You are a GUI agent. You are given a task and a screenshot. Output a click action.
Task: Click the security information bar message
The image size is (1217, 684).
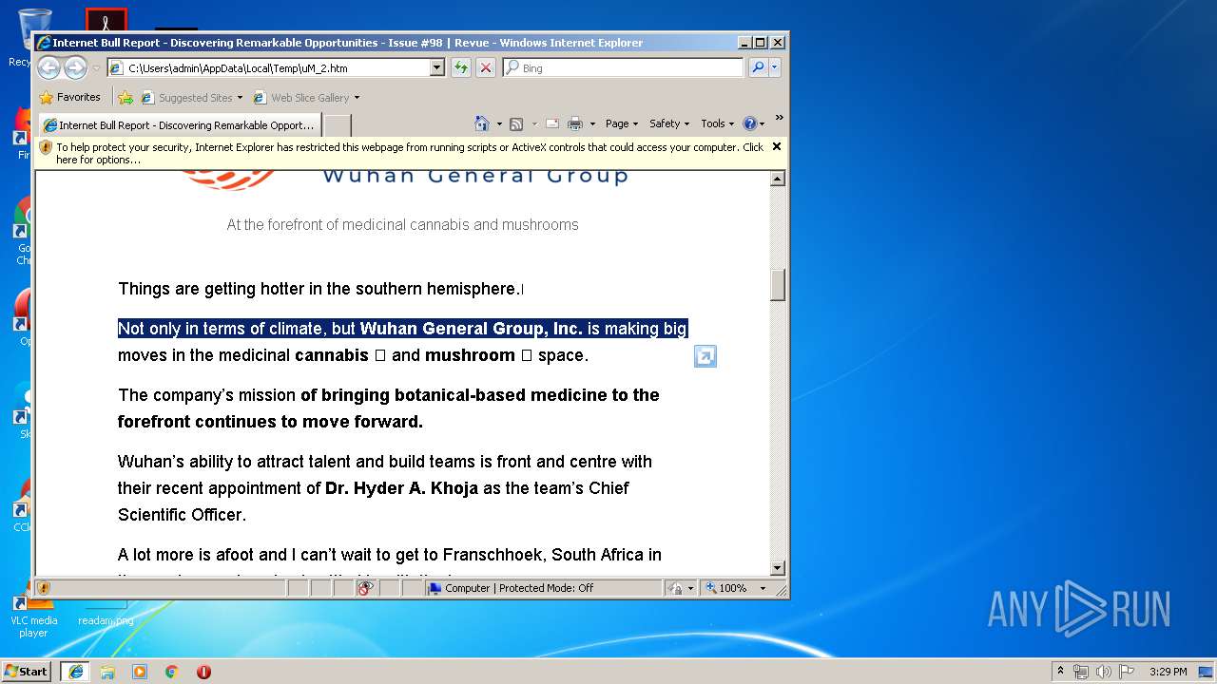point(410,153)
